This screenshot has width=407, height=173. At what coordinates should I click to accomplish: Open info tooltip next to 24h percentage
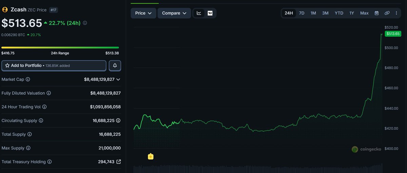[85, 23]
